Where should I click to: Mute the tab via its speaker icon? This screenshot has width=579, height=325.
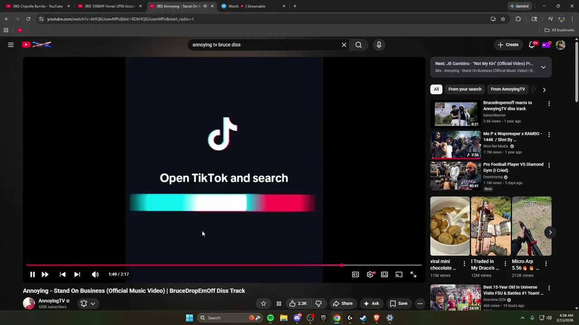(x=205, y=6)
